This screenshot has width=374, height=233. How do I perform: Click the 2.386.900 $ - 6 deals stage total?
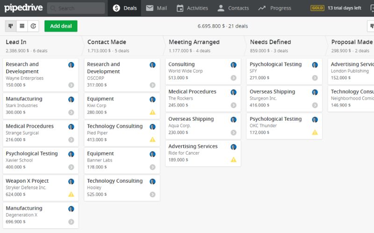pyautogui.click(x=27, y=51)
